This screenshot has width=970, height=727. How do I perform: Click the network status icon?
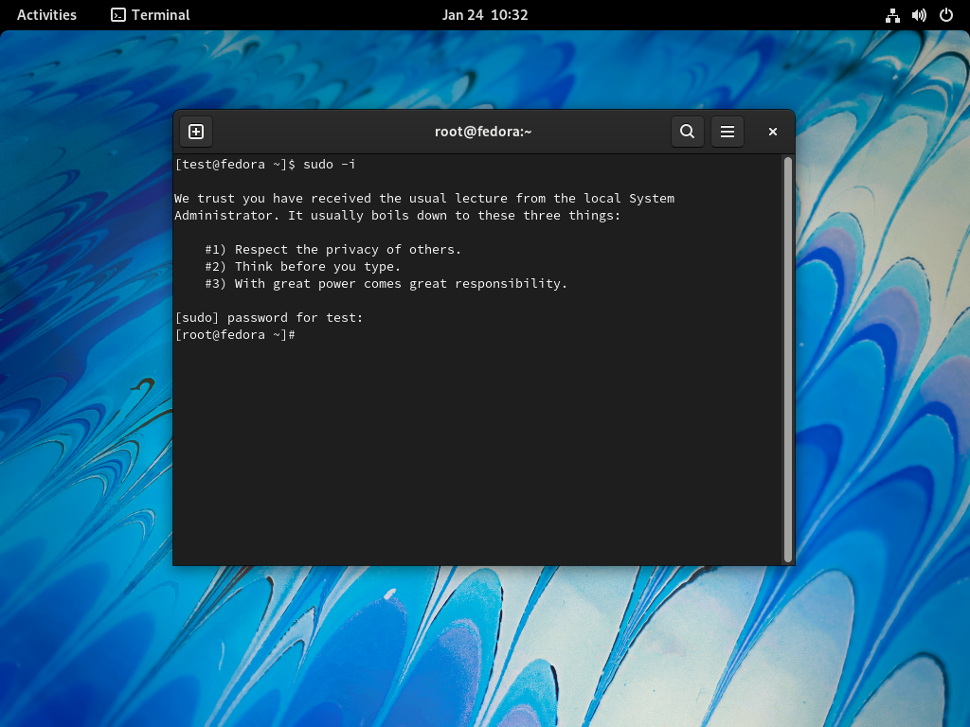pos(892,15)
